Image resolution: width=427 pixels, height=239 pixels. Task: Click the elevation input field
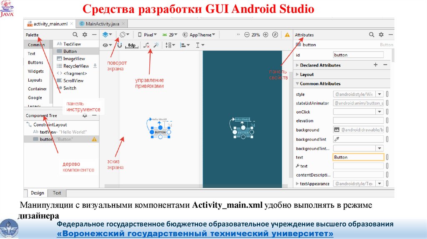point(358,120)
